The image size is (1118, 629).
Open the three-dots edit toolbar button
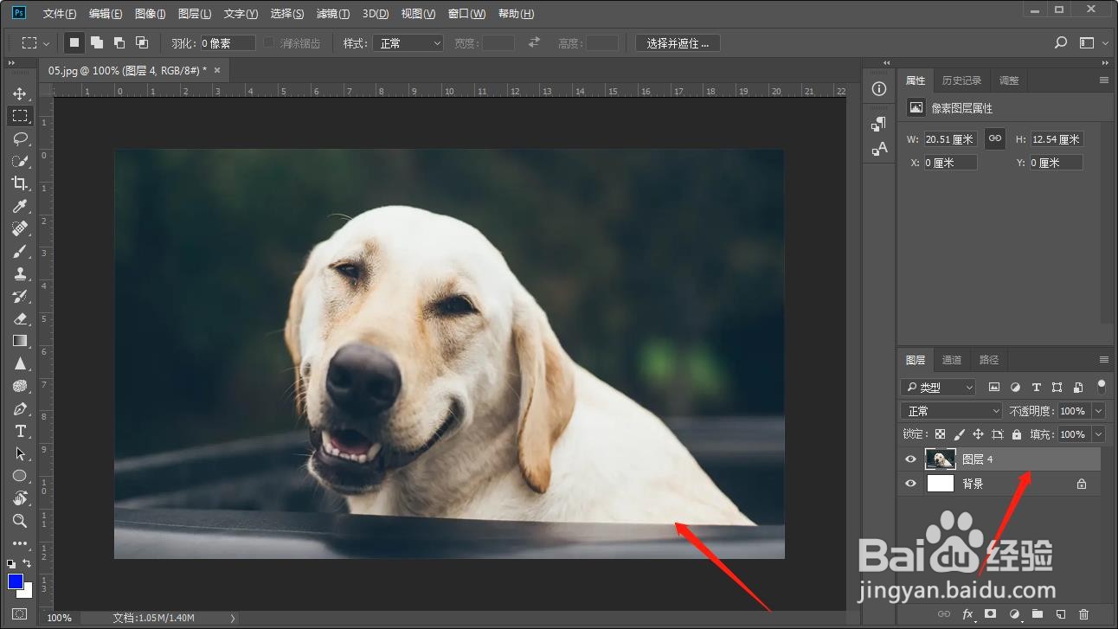pyautogui.click(x=19, y=543)
